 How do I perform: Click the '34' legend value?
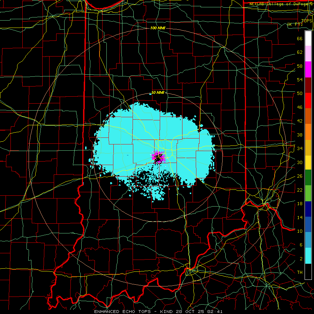[300, 149]
